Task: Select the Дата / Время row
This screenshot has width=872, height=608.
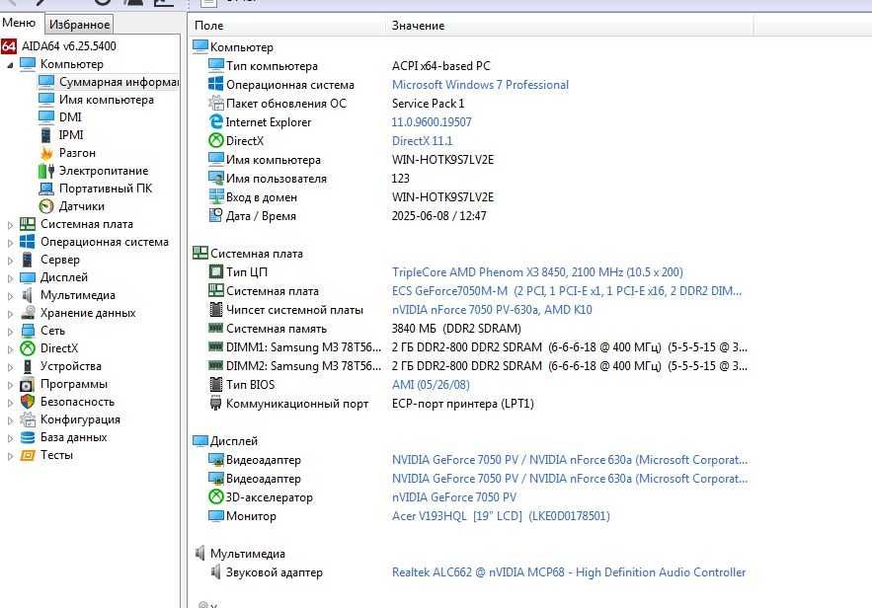Action: (473, 215)
